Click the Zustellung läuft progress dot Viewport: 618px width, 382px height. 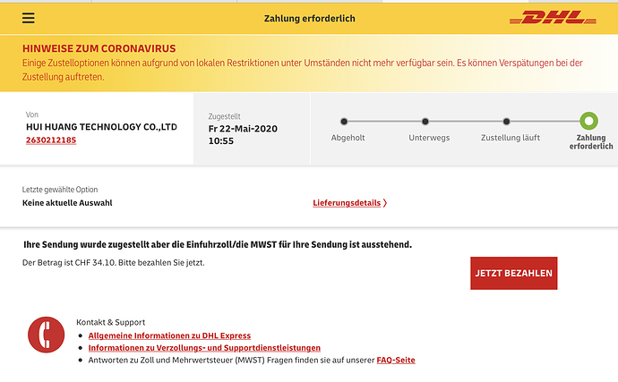point(506,121)
